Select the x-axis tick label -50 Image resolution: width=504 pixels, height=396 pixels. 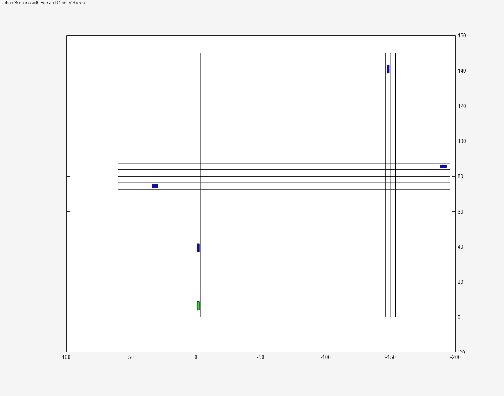point(261,357)
